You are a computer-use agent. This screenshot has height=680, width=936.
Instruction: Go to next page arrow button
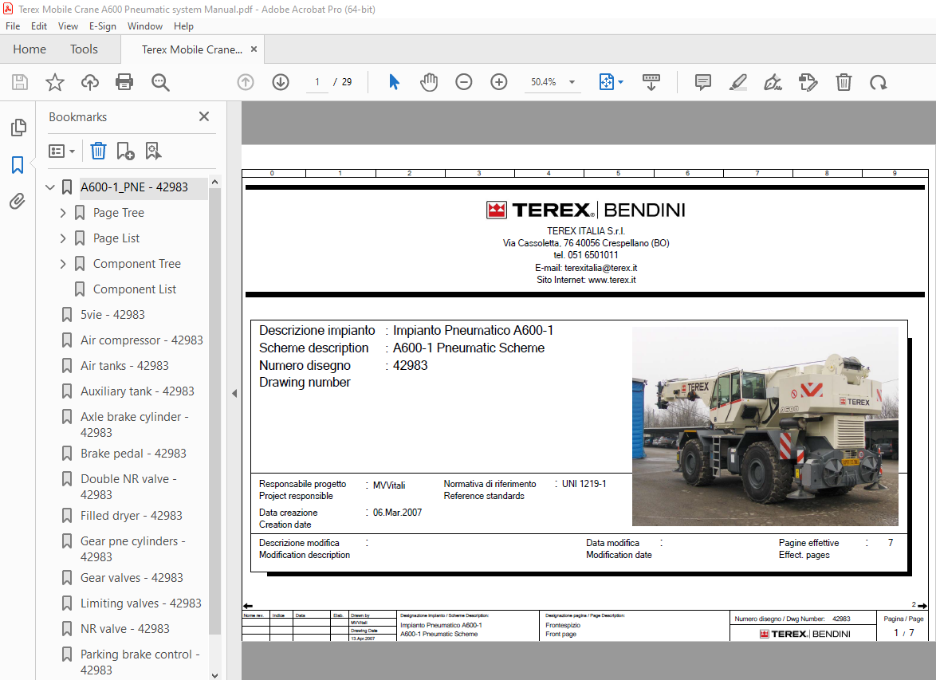click(x=281, y=82)
